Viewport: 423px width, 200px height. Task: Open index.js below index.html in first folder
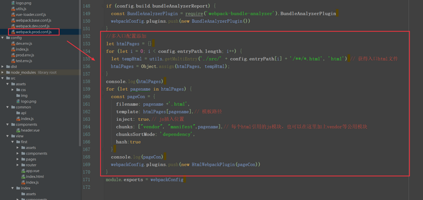point(32,183)
